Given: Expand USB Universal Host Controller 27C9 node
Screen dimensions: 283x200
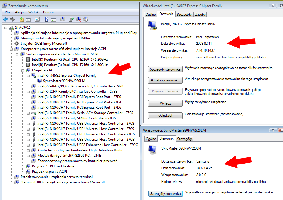Looking at the screenshot, I should point(28,129).
